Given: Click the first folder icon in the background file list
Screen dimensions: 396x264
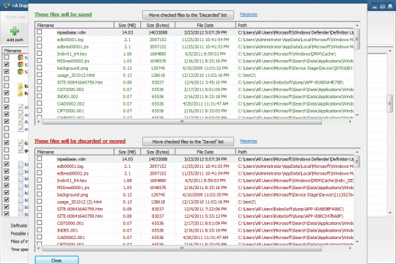Looking at the screenshot, I should coord(21,86).
